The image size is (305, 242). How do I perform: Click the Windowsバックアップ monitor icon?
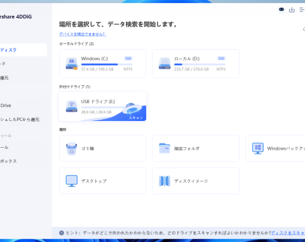pyautogui.click(x=258, y=148)
